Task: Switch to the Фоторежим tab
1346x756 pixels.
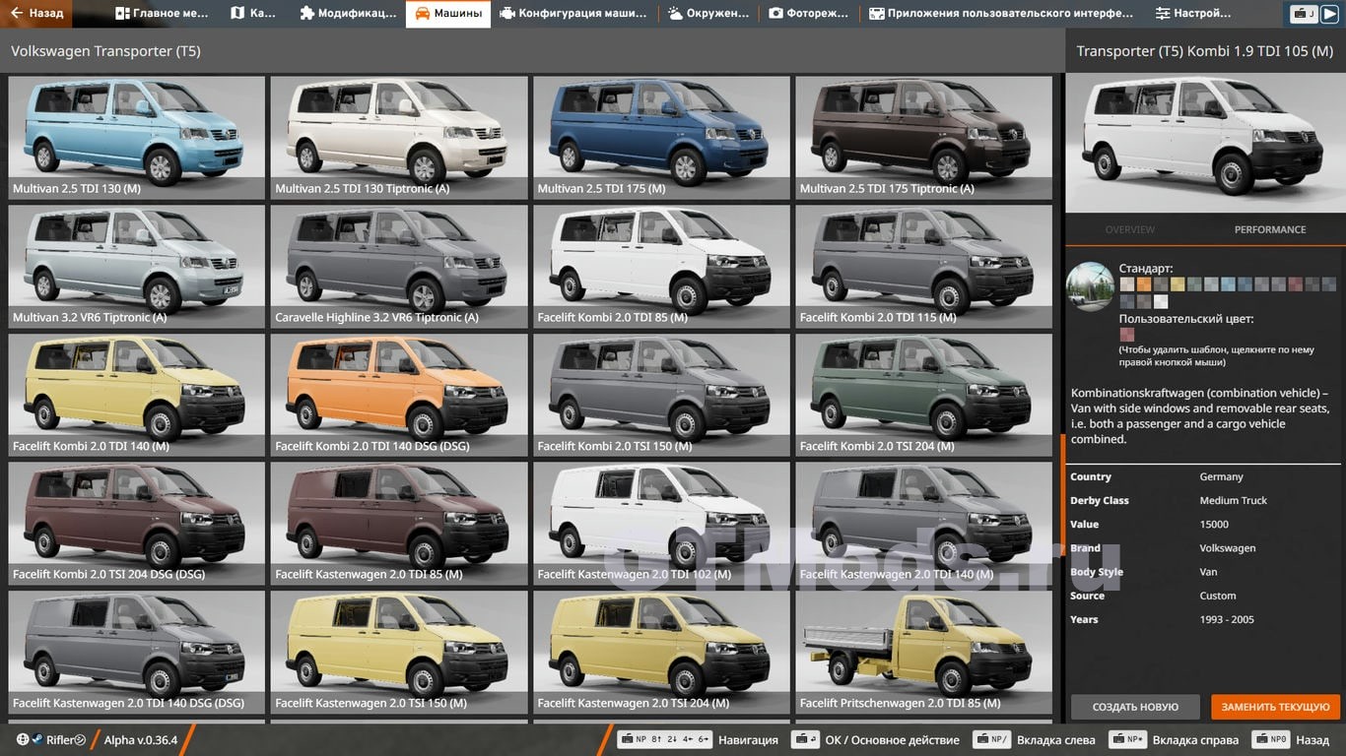Action: point(808,14)
